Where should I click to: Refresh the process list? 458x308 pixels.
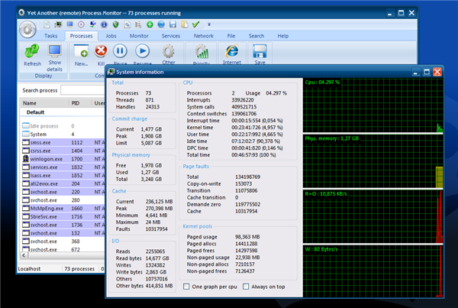click(x=32, y=55)
